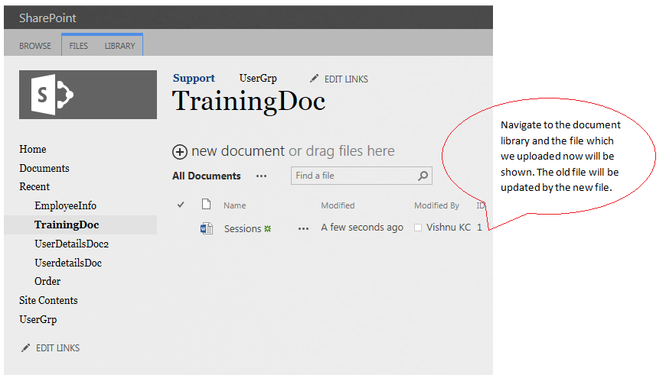666x378 pixels.
Task: Open EmployeeInfo under Recent
Action: pos(65,206)
